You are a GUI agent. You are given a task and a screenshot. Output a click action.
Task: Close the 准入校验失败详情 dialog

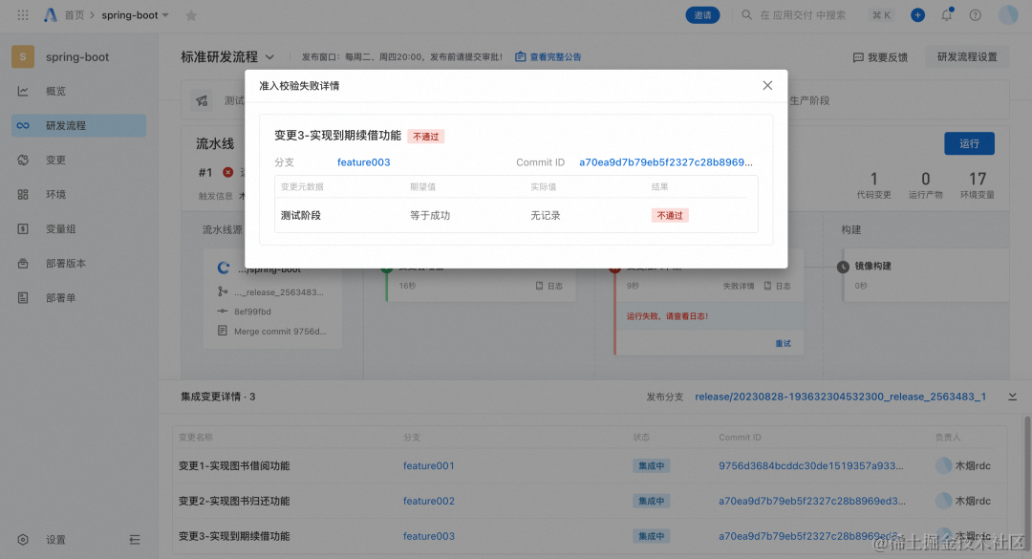tap(767, 86)
